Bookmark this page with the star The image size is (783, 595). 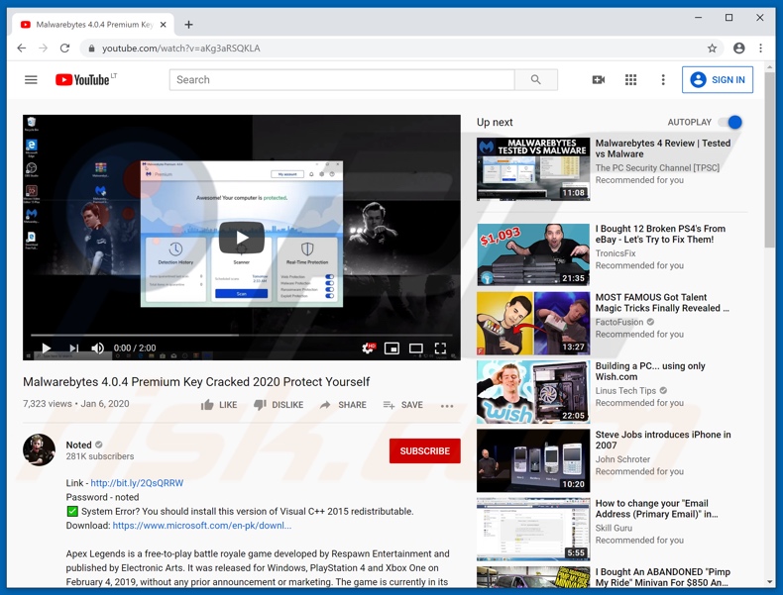[x=712, y=49]
